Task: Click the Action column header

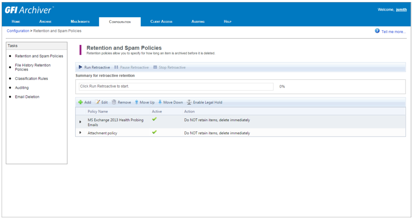Action: tap(189, 112)
